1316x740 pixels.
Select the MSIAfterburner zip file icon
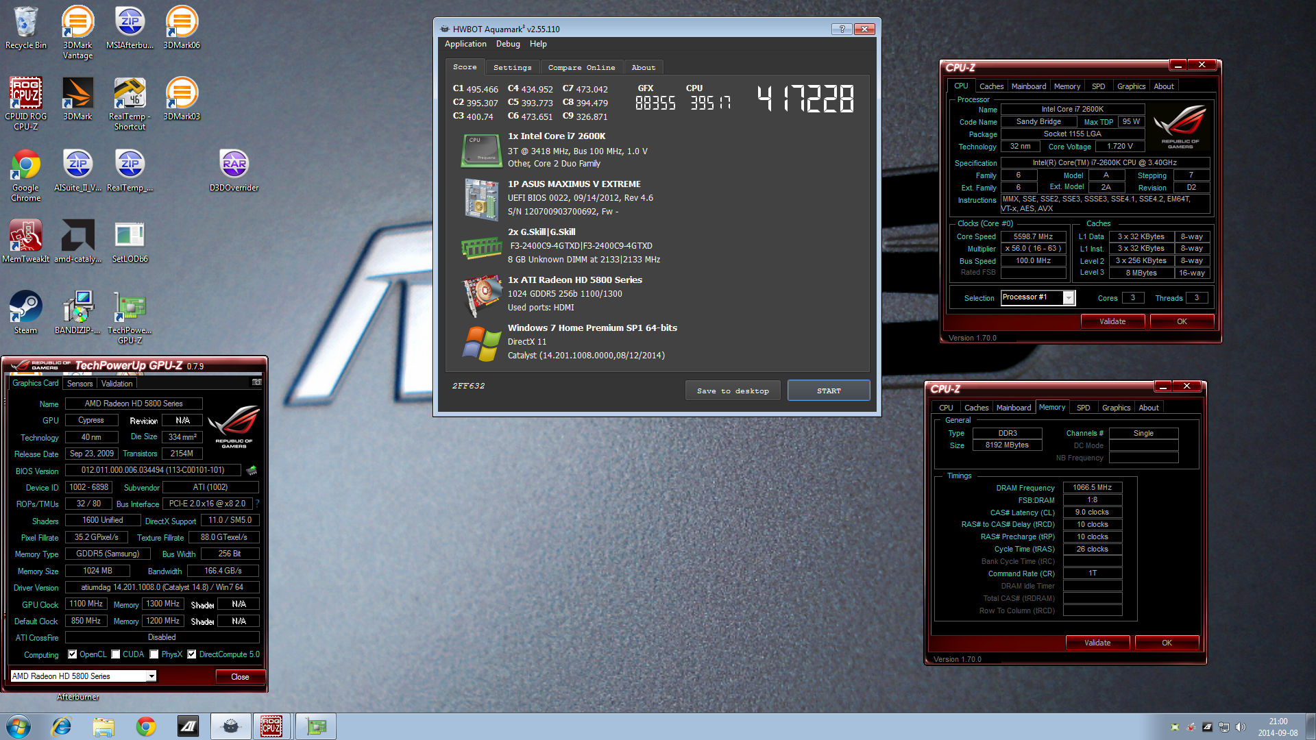coord(130,27)
